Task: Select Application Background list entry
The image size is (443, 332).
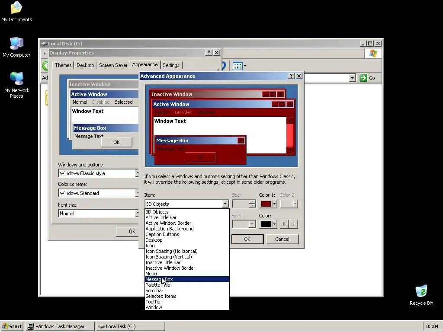Action: tap(187, 229)
